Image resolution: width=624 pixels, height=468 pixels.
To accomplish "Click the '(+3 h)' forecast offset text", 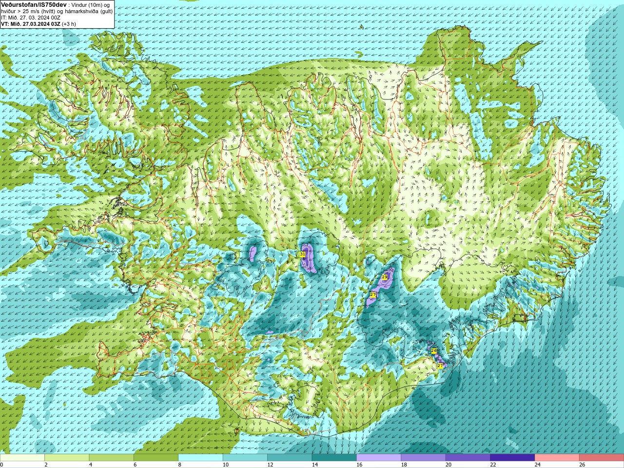I will coord(69,23).
